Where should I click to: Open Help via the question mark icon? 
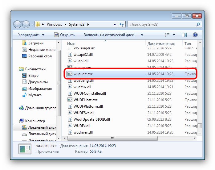tap(195, 35)
